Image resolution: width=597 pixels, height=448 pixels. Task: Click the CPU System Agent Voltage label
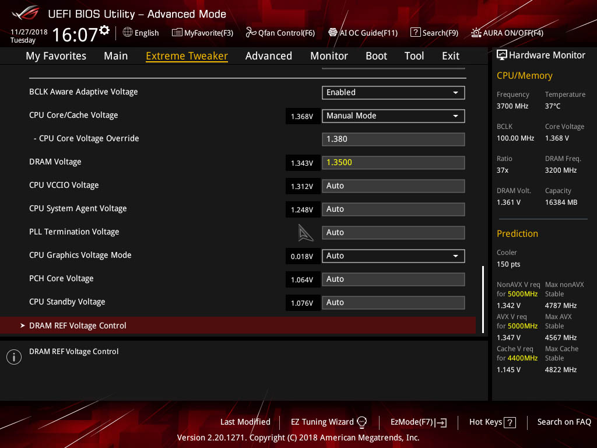coord(78,208)
